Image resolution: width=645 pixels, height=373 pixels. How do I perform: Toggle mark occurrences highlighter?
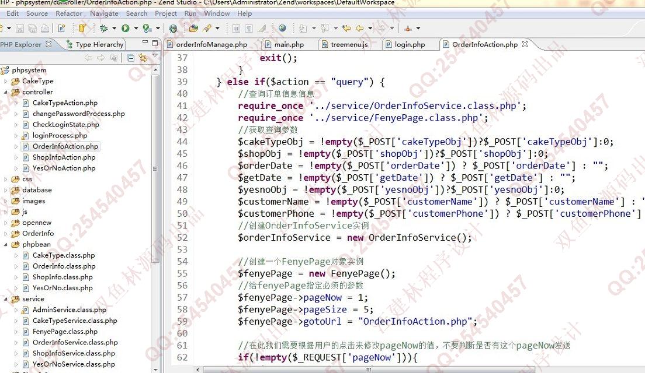point(262,29)
